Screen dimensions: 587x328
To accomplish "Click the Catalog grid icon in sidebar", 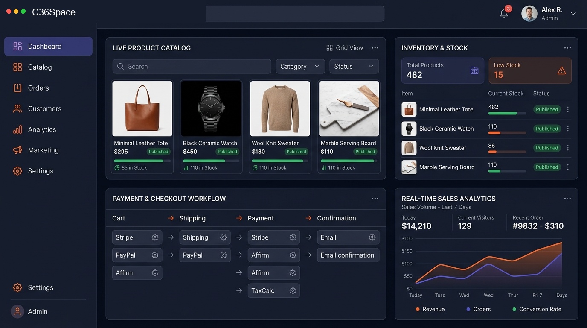I will [x=17, y=67].
